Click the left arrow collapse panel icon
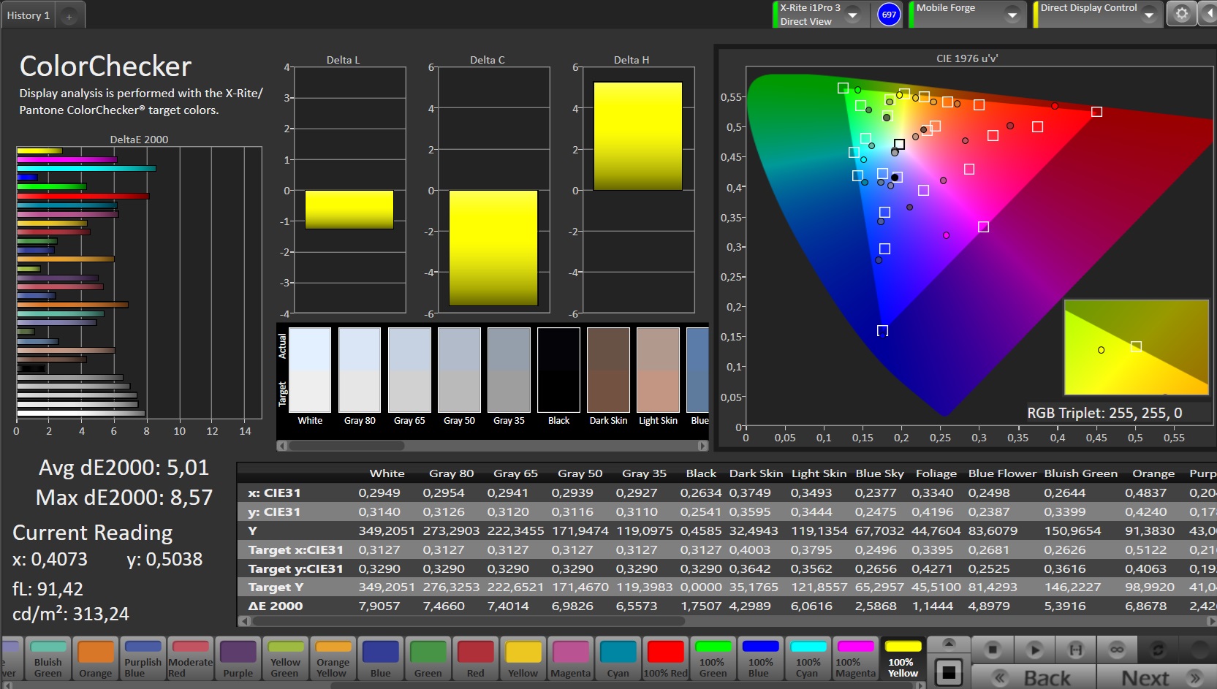This screenshot has width=1217, height=689. coord(1209,14)
